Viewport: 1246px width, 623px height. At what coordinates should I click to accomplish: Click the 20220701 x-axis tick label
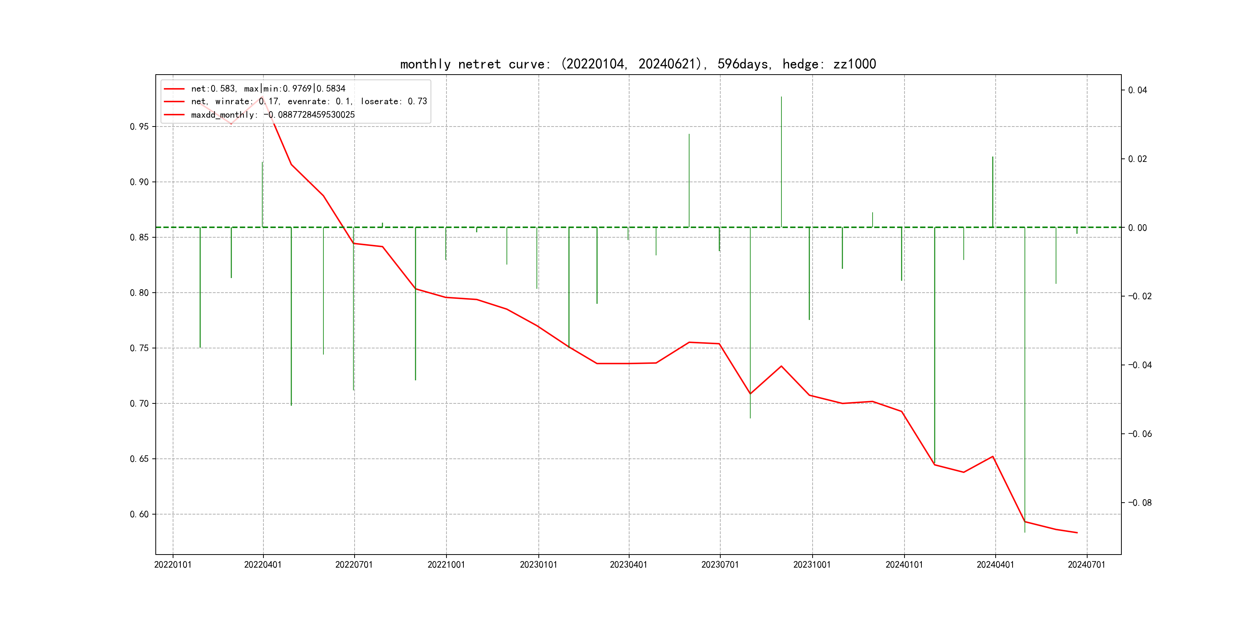coord(353,565)
